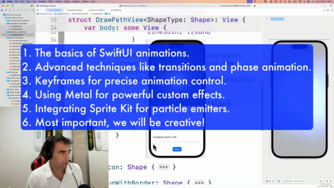This screenshot has height=188, width=334.
Task: Open the Breakpoint navigator icon
Action: (29, 10)
